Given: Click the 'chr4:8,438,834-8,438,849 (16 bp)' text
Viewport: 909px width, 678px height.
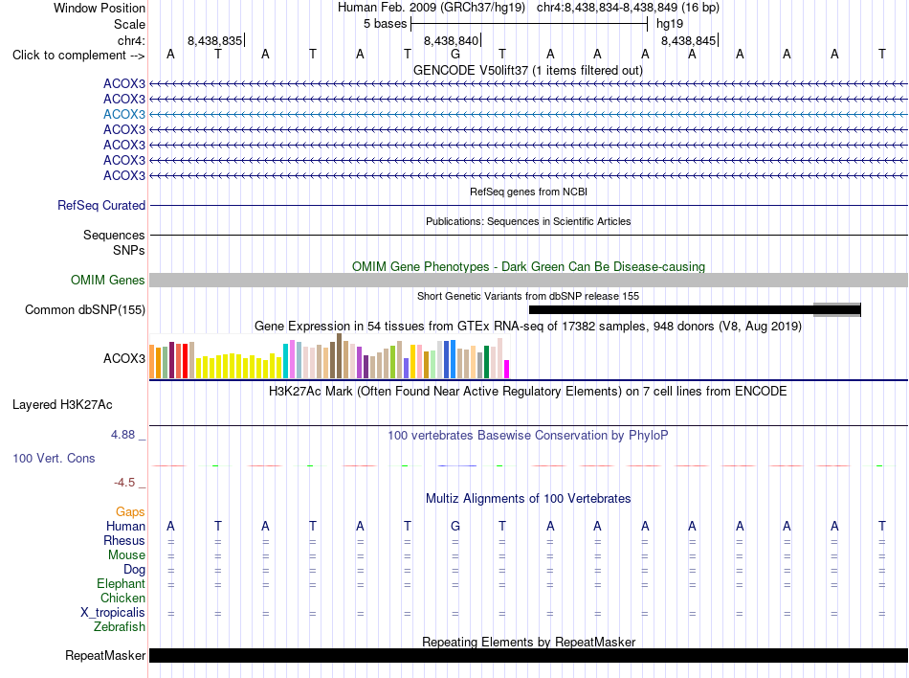Looking at the screenshot, I should click(x=628, y=8).
